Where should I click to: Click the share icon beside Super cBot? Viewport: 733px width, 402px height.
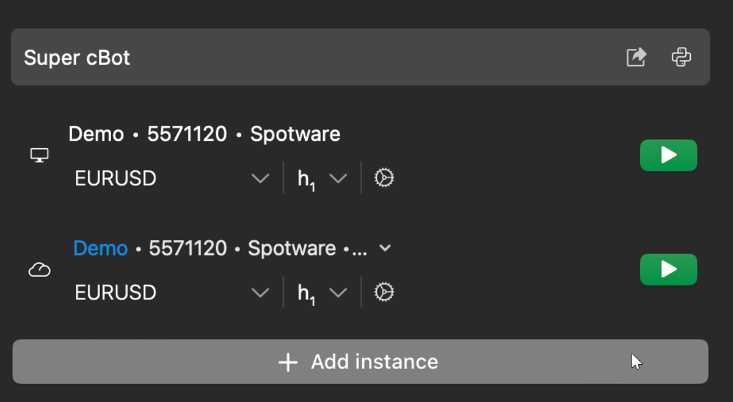tap(636, 57)
